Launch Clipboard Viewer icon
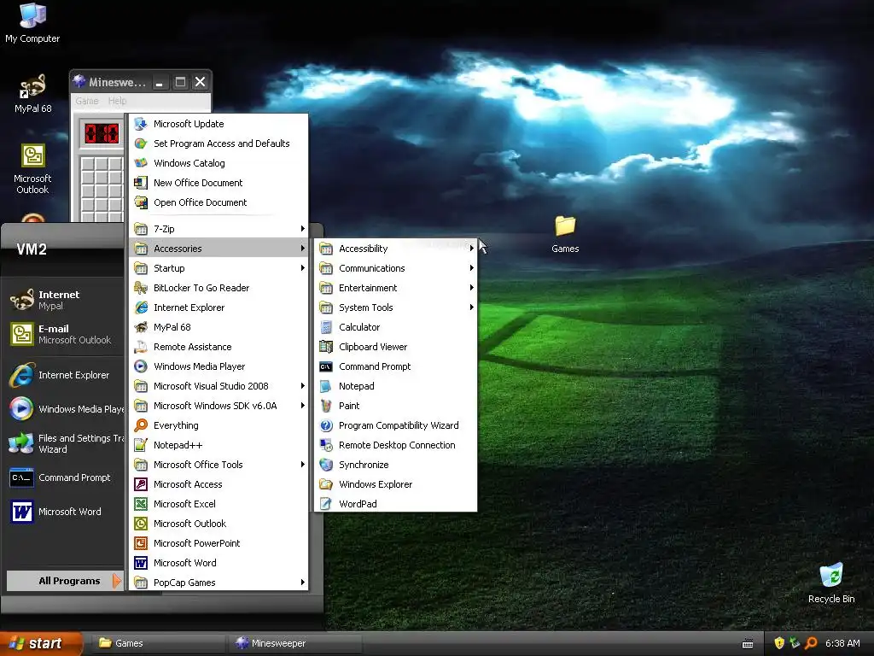 coord(326,347)
